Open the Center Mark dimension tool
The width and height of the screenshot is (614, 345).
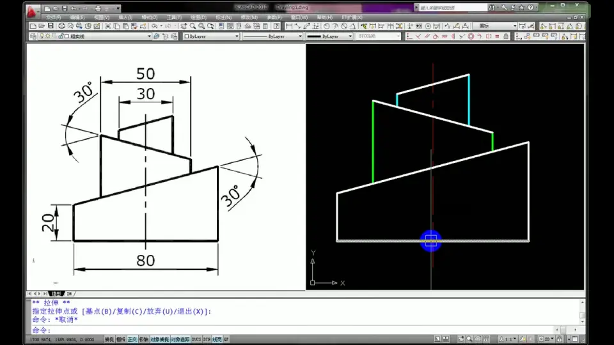pos(428,26)
